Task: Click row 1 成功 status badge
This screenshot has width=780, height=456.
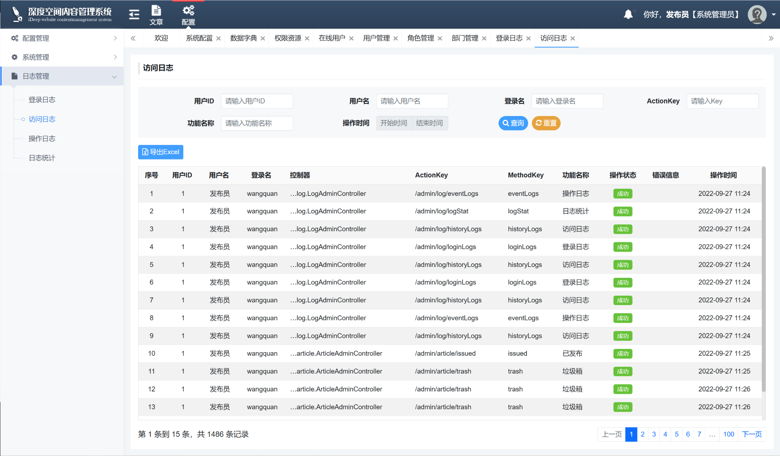Action: pyautogui.click(x=622, y=194)
